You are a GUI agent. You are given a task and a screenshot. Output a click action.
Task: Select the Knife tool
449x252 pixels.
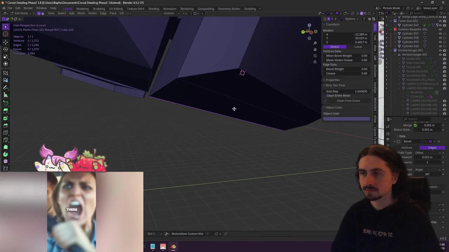tap(6, 140)
